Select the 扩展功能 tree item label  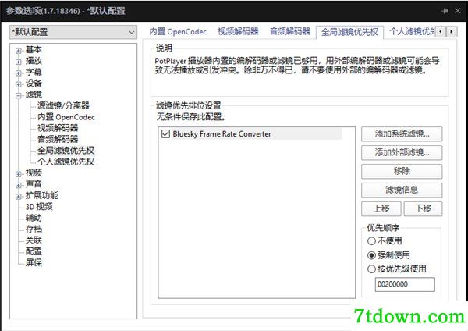click(x=42, y=195)
